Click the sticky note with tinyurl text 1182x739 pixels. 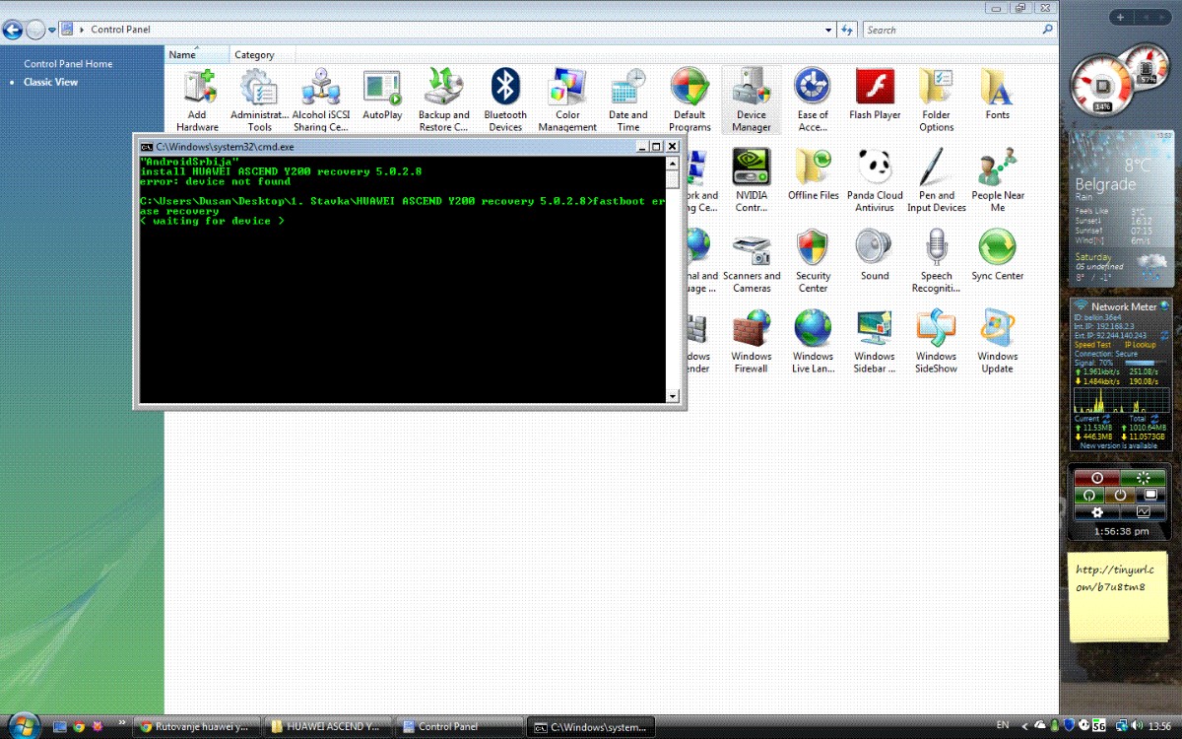pyautogui.click(x=1119, y=597)
